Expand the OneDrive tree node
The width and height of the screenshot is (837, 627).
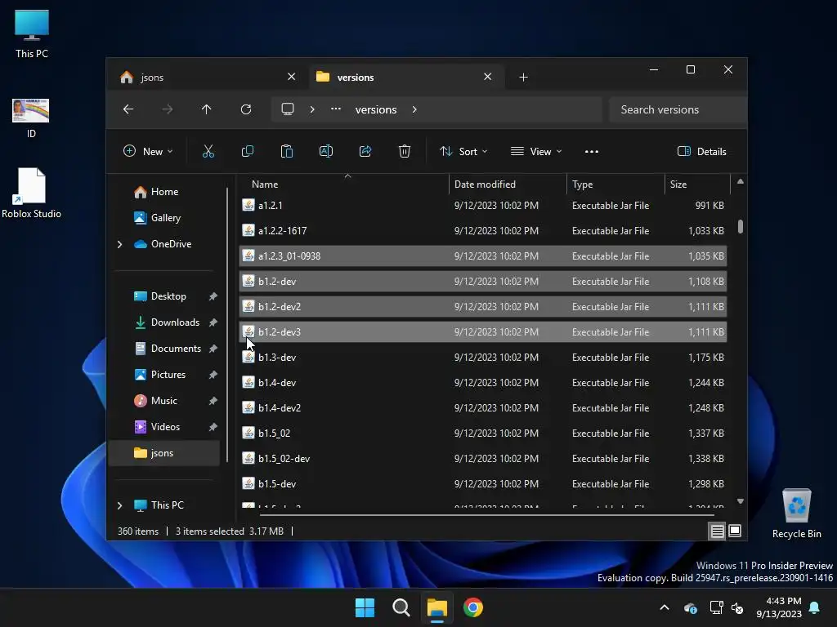pyautogui.click(x=119, y=244)
